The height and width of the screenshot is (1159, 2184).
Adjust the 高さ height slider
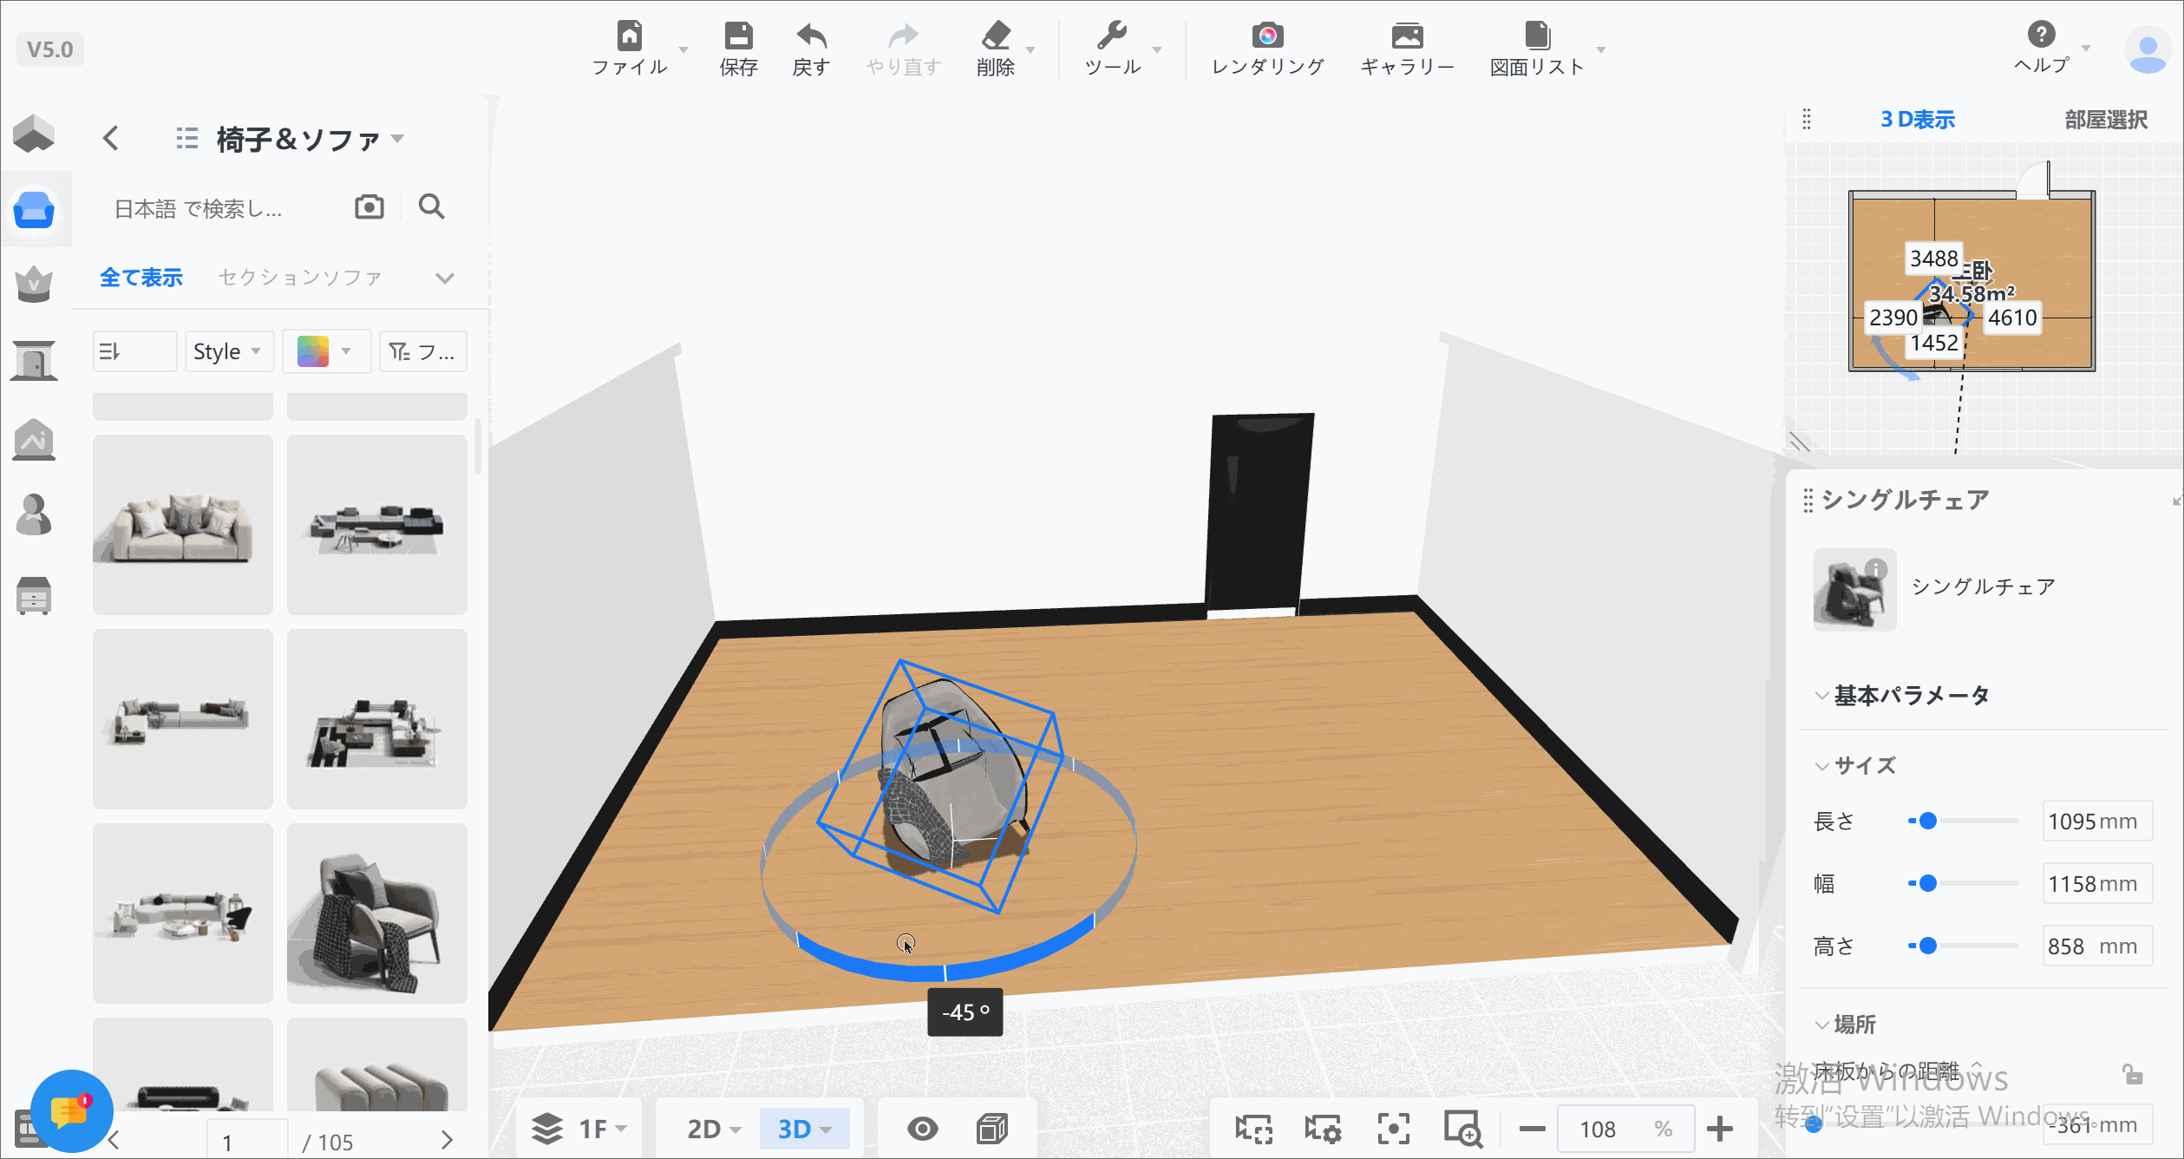coord(1963,946)
